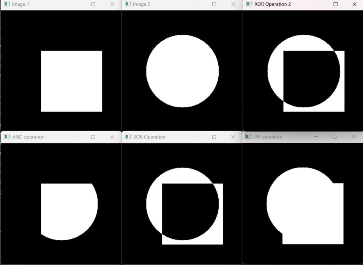Minimize the OR operation window
This screenshot has height=265, width=363.
pyautogui.click(x=315, y=136)
